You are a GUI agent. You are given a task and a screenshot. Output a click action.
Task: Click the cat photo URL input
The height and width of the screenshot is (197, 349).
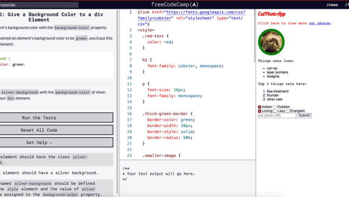tap(277, 115)
